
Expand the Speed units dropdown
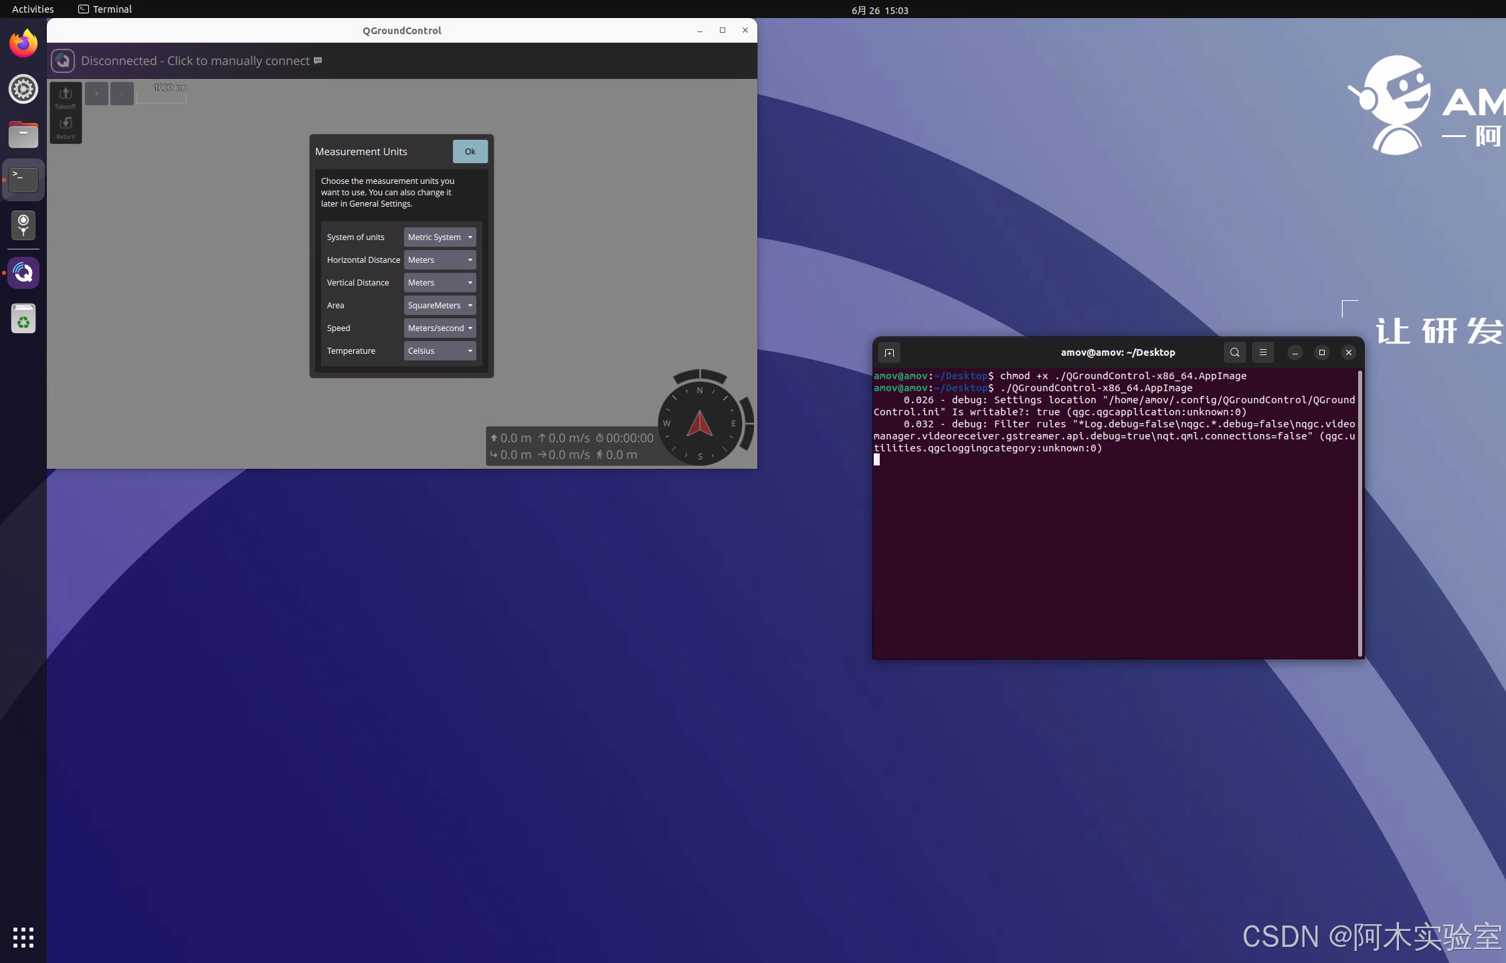pos(440,328)
